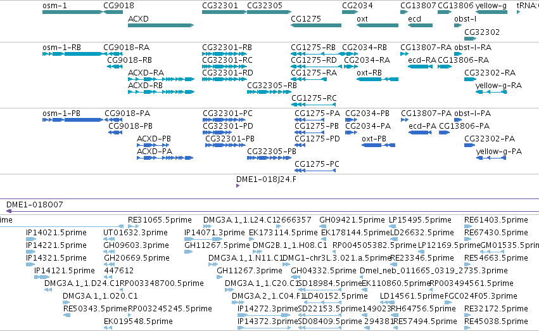
Task: Select the GH09421.5prime EST label
Action: pyautogui.click(x=352, y=220)
